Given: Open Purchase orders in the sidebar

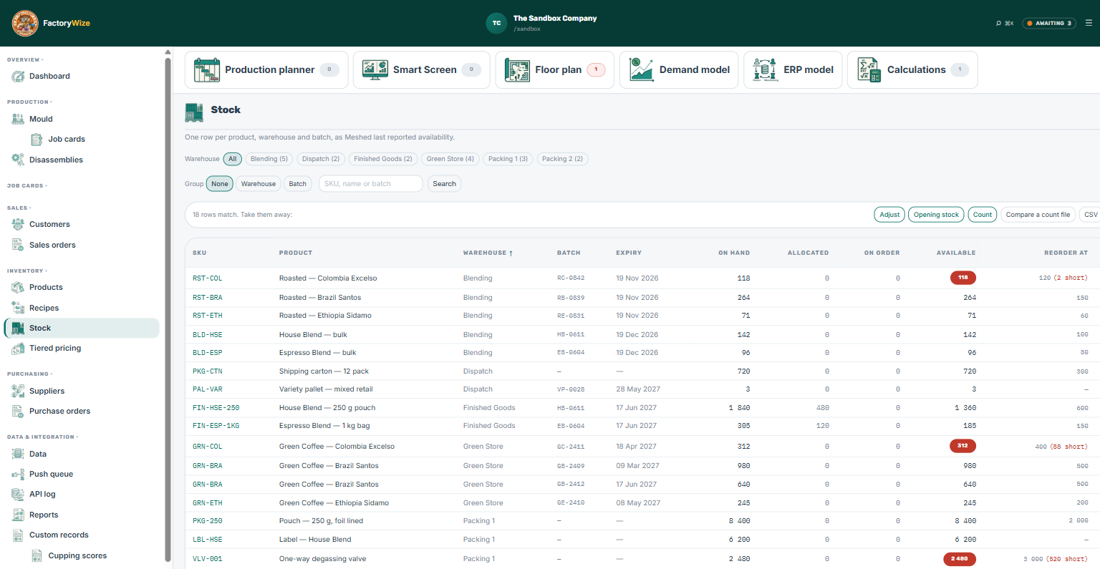Looking at the screenshot, I should [x=82, y=411].
